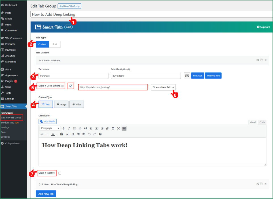Choose Image as the content type
Viewport: 273px width, 199px height.
[61, 104]
